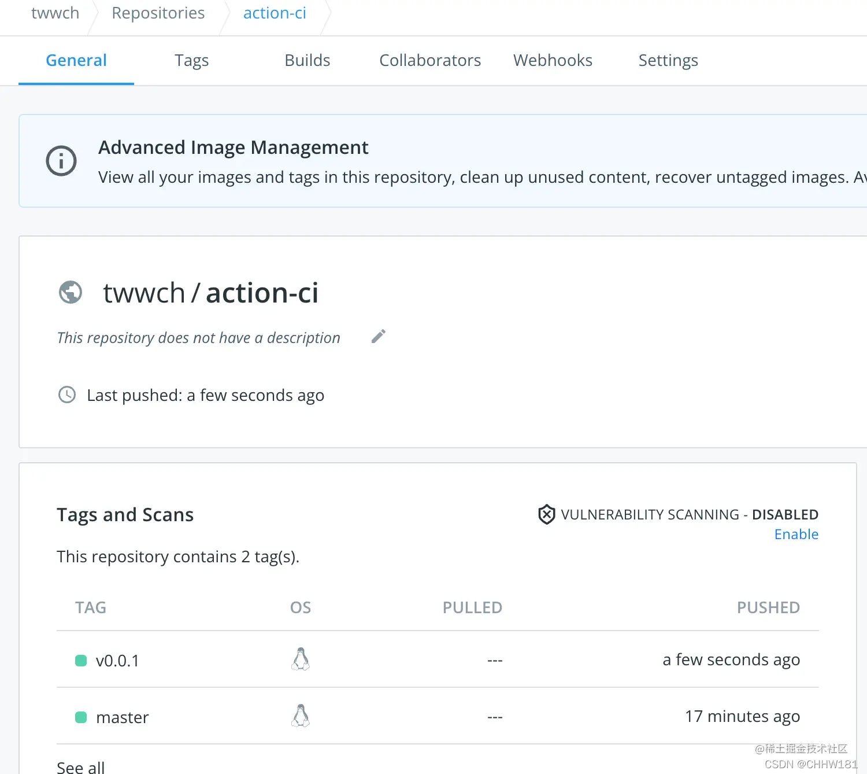Viewport: 867px width, 774px height.
Task: Click the public globe icon
Action: point(71,292)
